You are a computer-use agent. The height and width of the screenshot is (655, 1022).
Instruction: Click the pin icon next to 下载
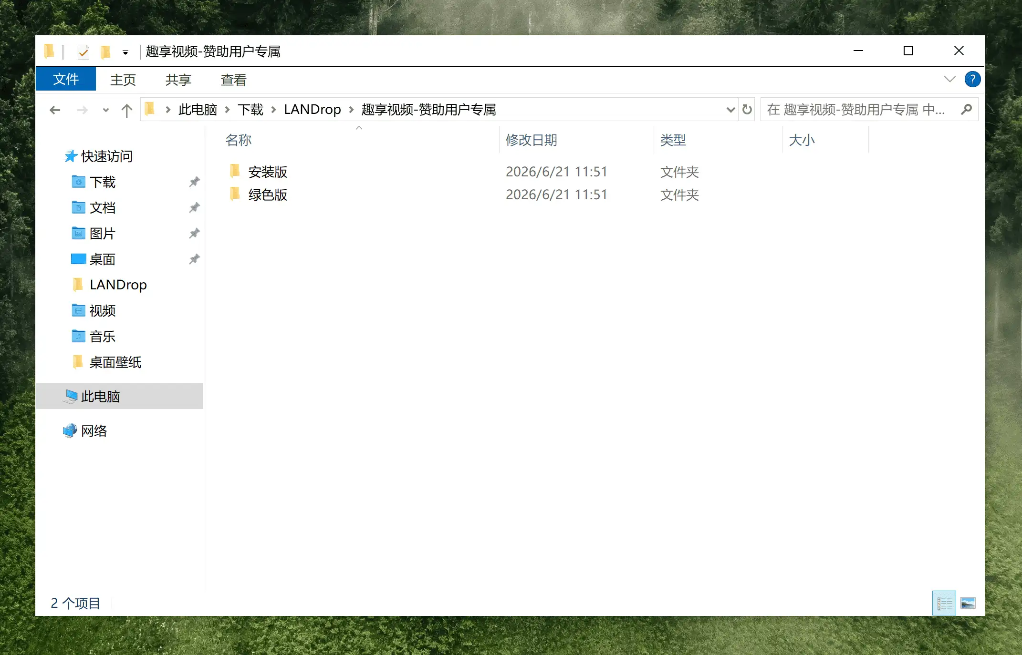click(x=194, y=182)
